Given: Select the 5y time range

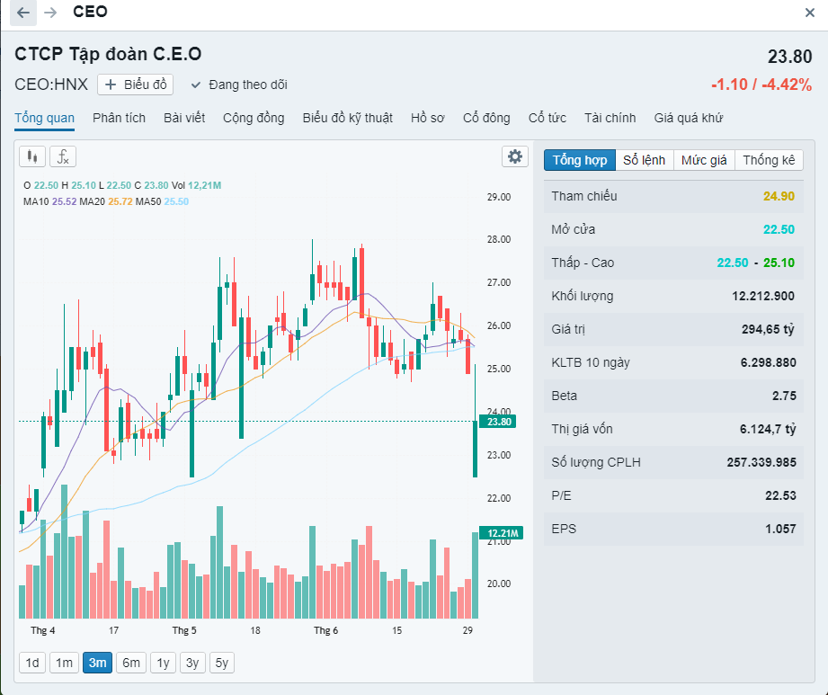Looking at the screenshot, I should [221, 664].
